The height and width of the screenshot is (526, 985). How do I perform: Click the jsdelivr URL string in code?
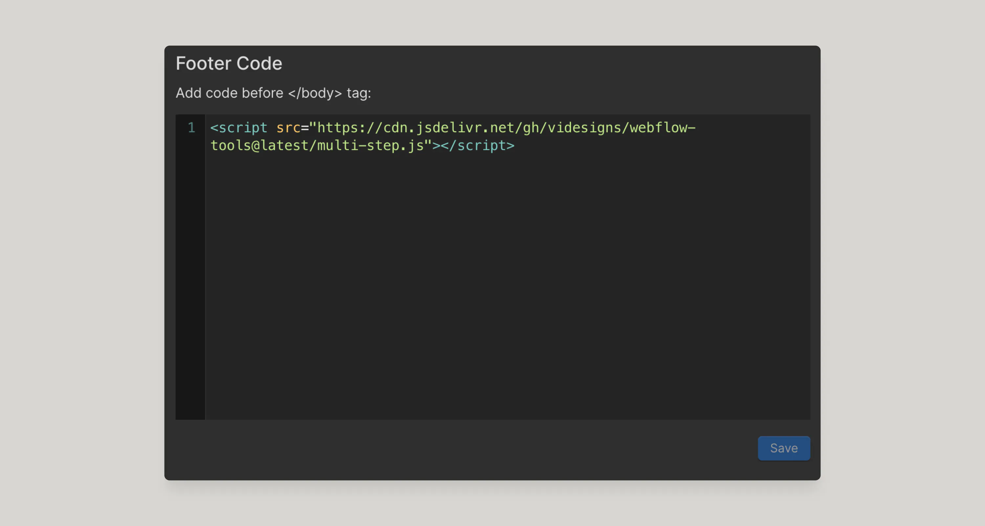click(453, 136)
